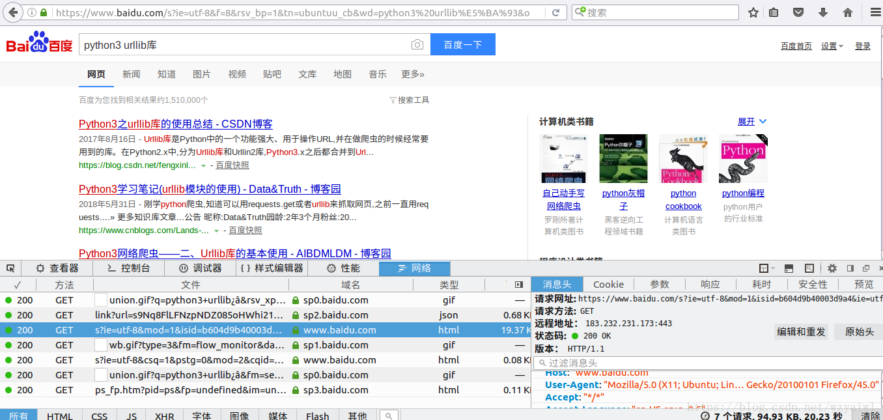The height and width of the screenshot is (420, 883).
Task: Open the 更多» categories menu
Action: (x=413, y=74)
